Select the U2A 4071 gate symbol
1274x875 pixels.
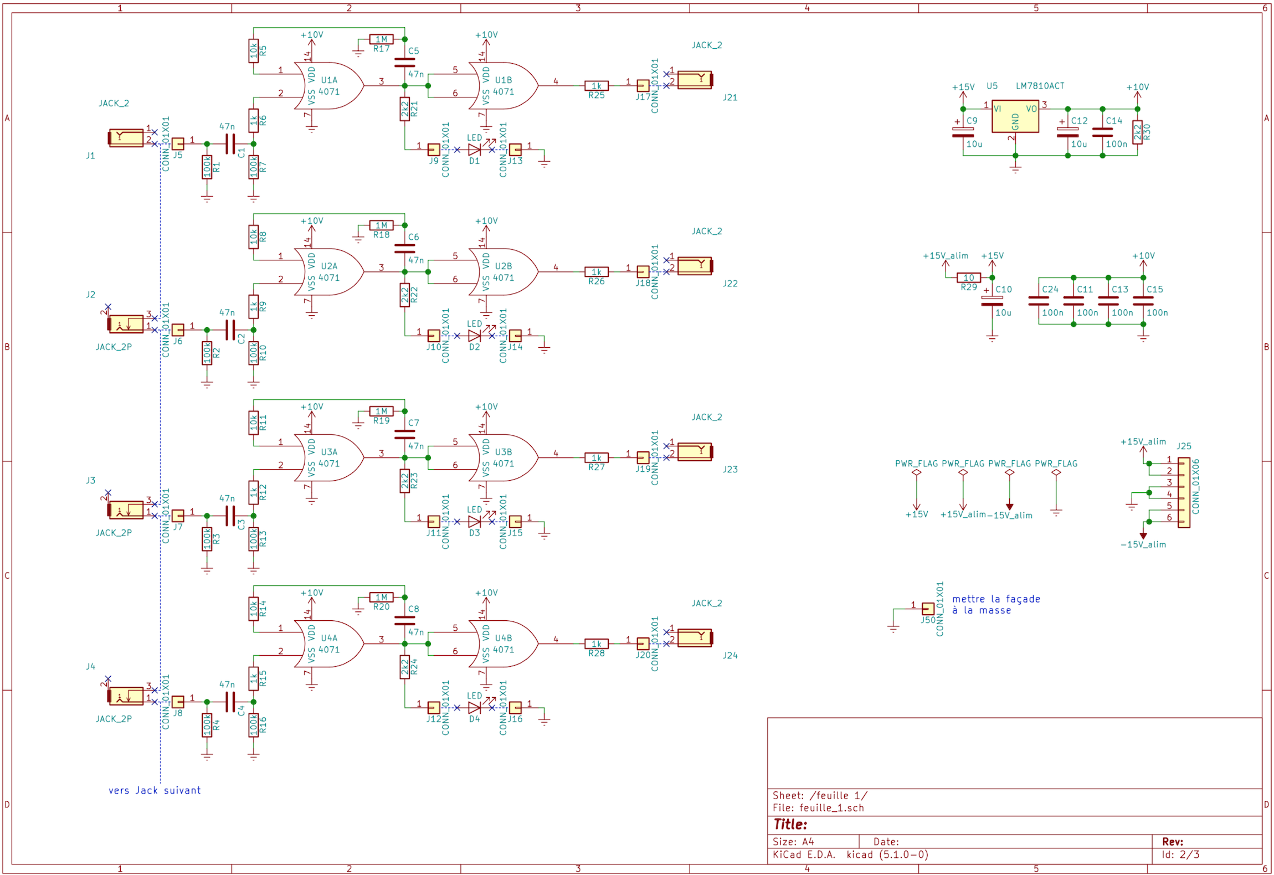328,272
